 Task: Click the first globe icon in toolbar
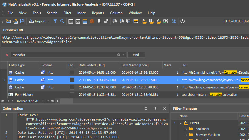point(114,21)
